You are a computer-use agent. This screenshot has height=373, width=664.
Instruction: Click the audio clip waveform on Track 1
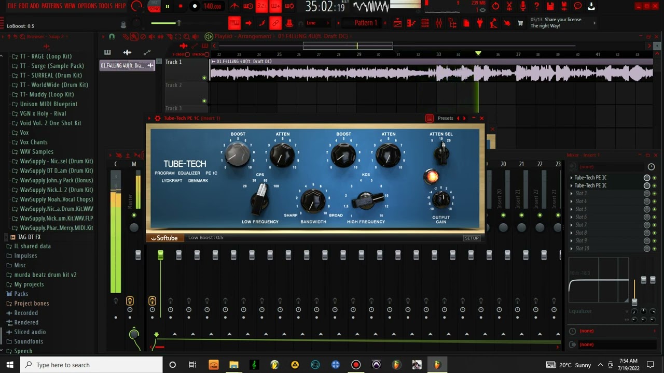click(x=432, y=73)
